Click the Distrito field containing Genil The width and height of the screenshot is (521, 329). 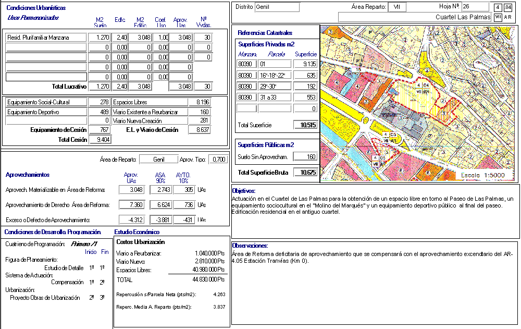277,7
